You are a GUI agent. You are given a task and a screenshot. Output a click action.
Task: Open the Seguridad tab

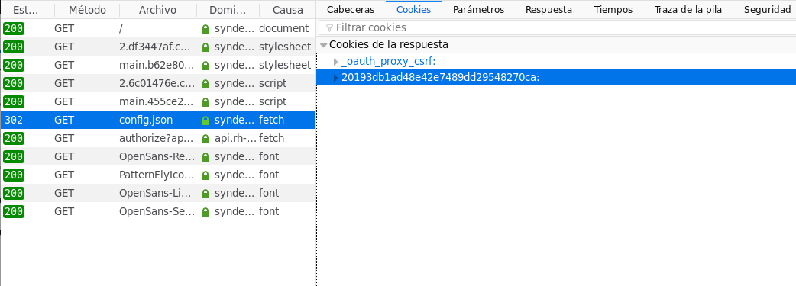click(x=767, y=10)
